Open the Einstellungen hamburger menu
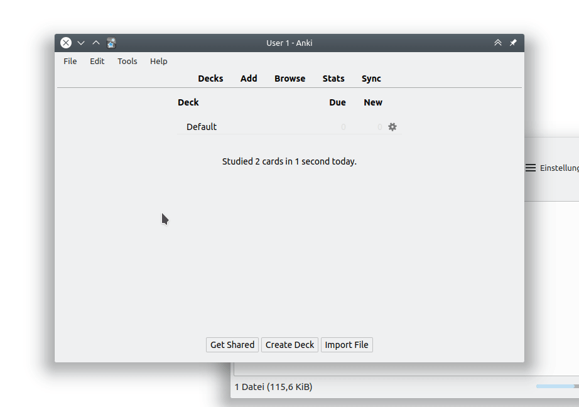The image size is (579, 407). coord(529,168)
